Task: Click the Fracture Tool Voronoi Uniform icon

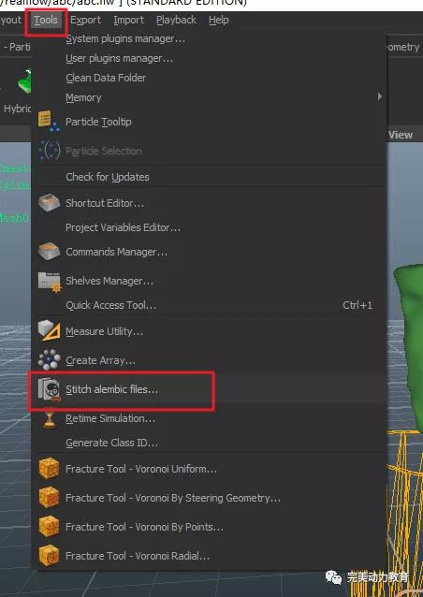Action: (49, 468)
